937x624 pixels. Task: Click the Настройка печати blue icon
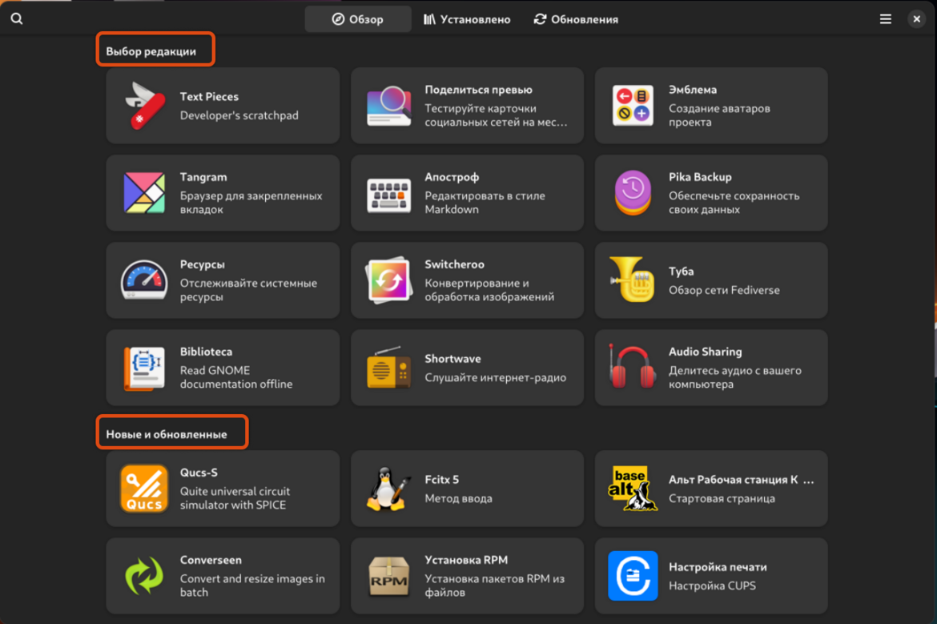(x=633, y=576)
